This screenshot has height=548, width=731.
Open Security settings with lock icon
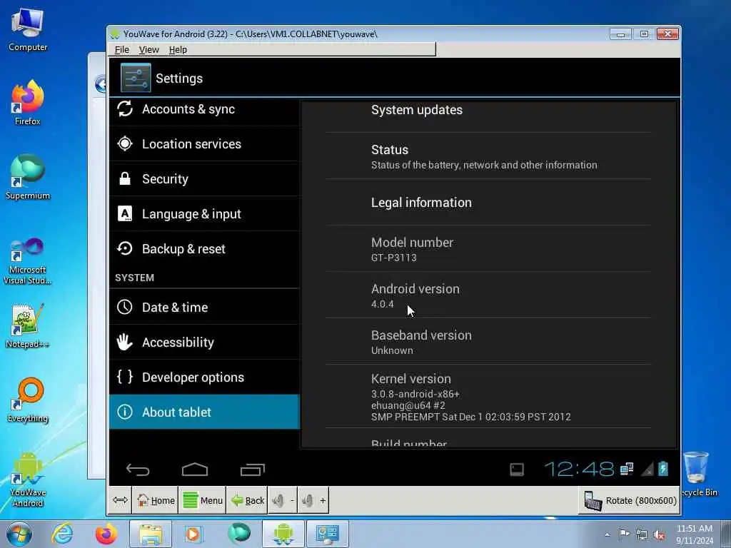[203, 179]
